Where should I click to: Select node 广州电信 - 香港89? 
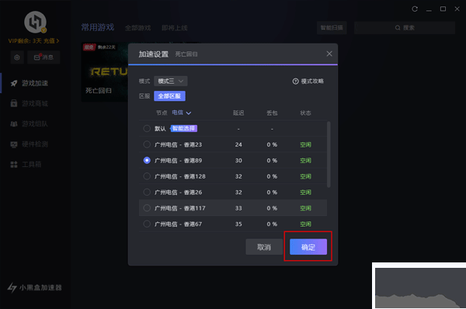point(233,161)
